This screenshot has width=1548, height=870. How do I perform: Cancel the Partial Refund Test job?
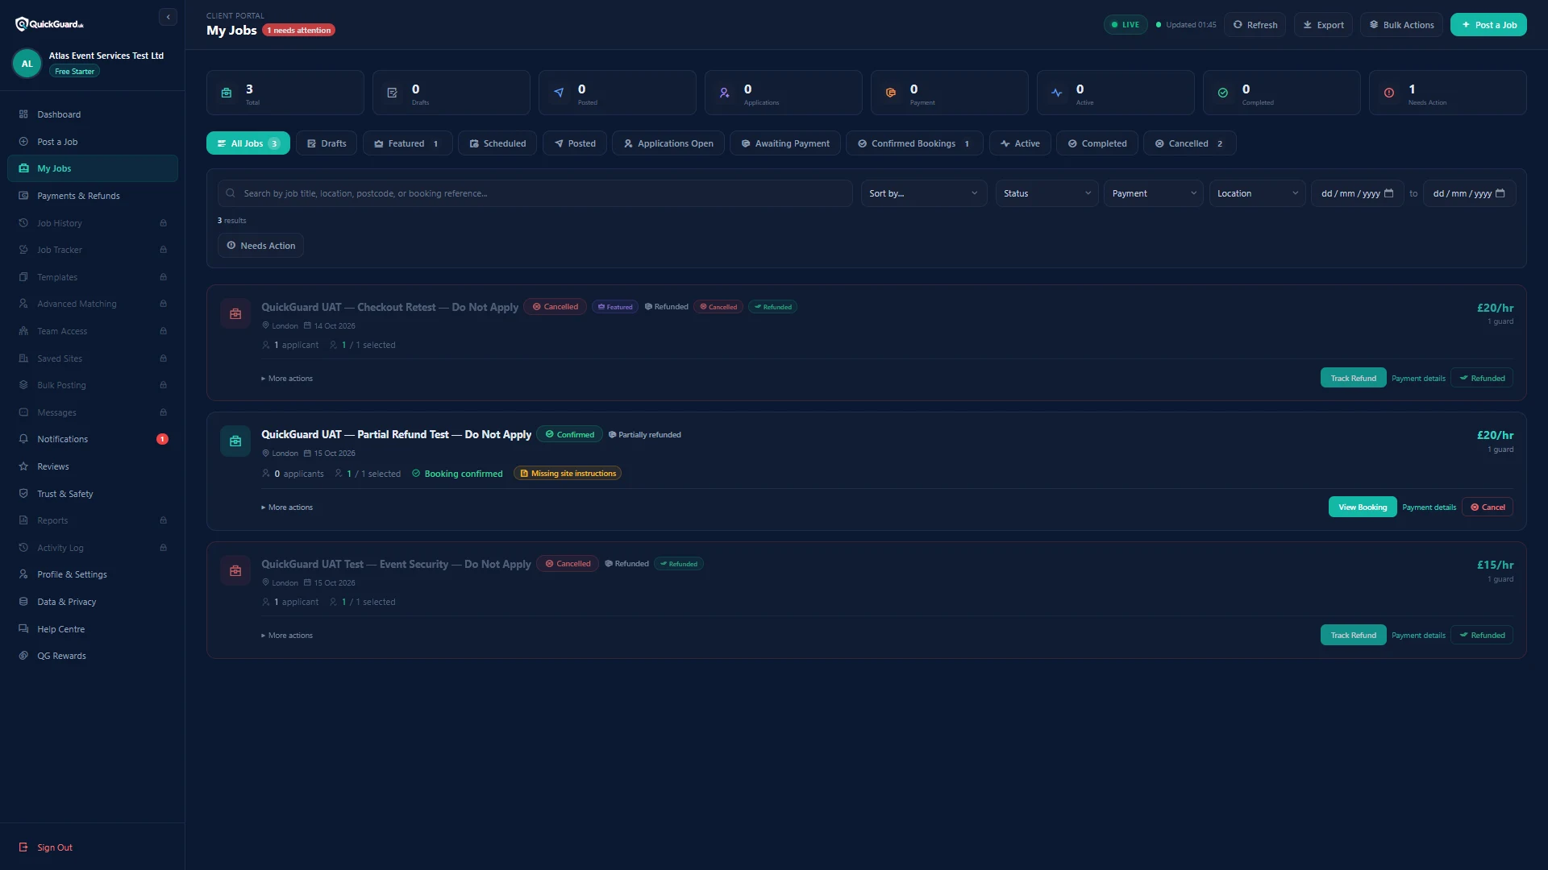(x=1488, y=507)
